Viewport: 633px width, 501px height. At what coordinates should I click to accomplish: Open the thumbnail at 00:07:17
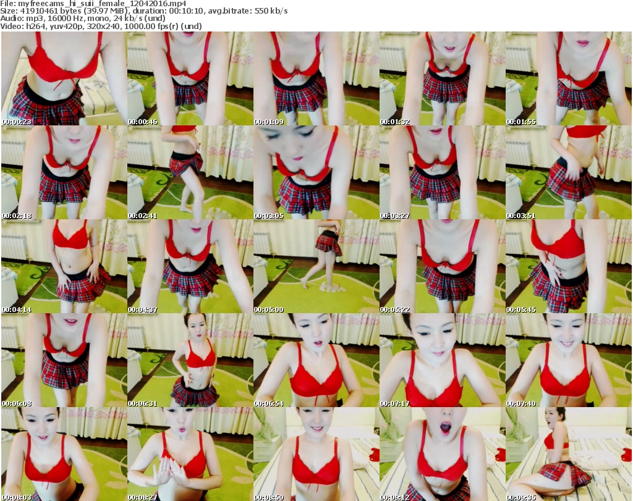442,360
